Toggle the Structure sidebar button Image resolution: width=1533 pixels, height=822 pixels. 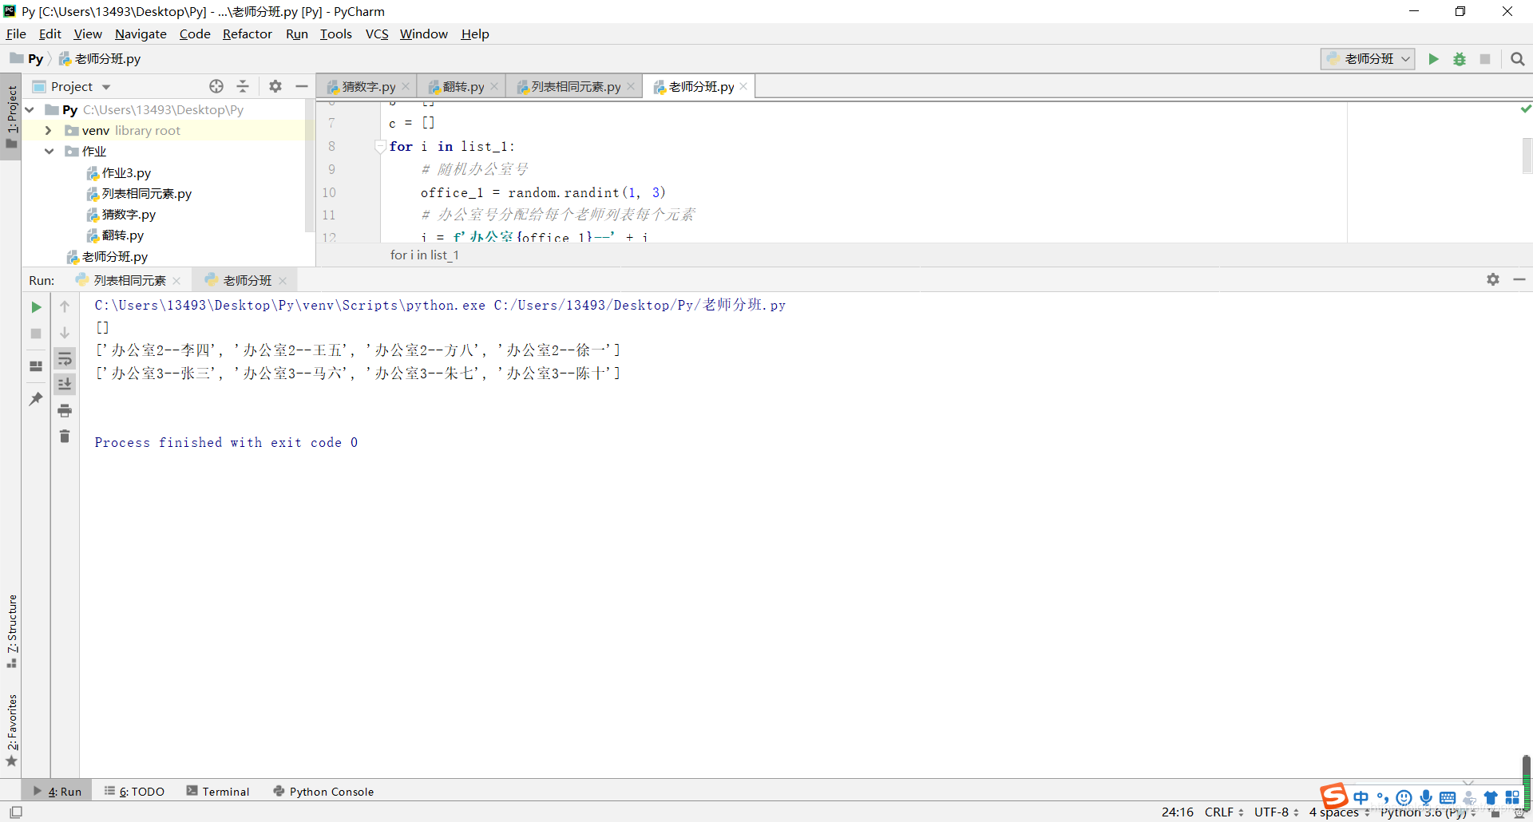(x=11, y=631)
